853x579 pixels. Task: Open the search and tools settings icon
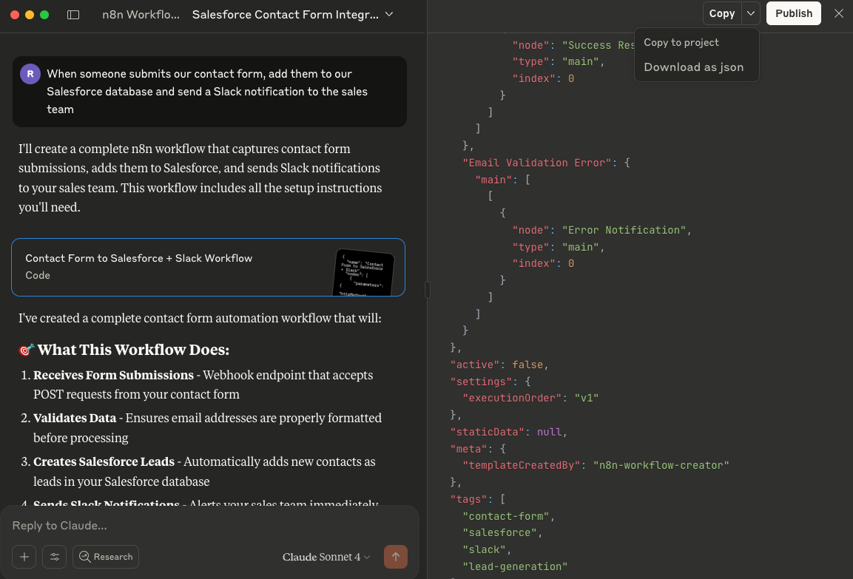55,557
